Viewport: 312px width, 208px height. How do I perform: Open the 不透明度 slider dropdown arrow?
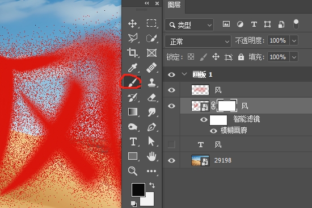[294, 41]
